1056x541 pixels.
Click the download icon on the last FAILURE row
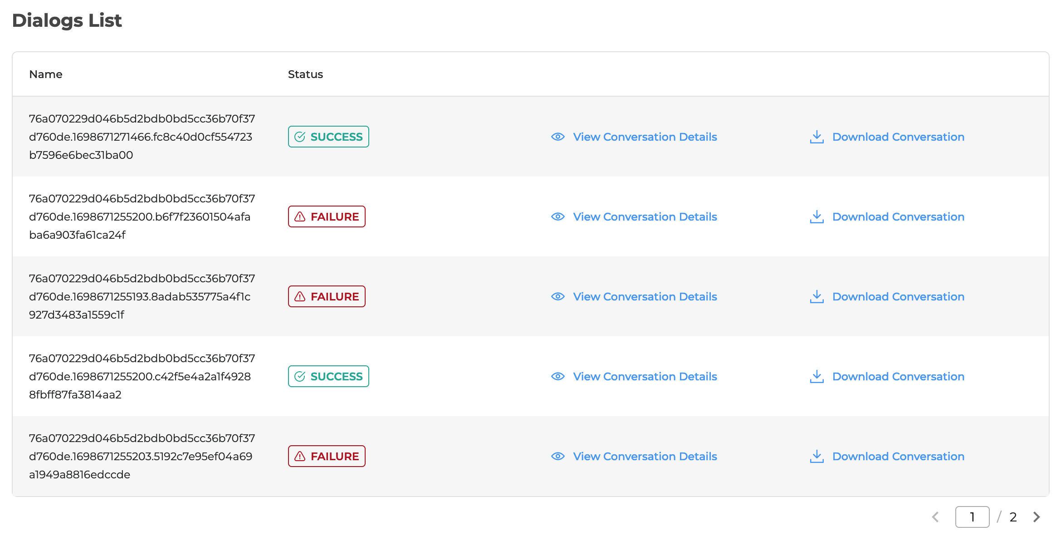pos(816,456)
